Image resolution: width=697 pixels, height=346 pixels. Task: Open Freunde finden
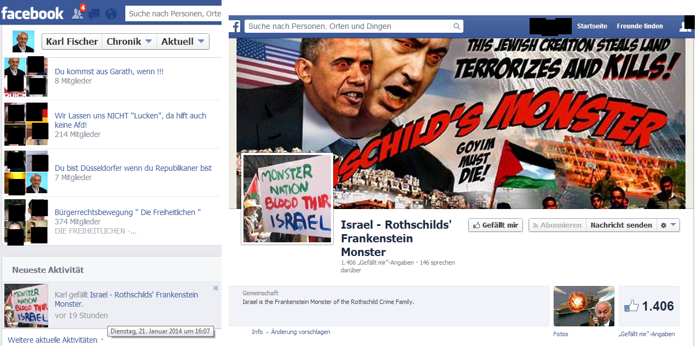(x=640, y=26)
